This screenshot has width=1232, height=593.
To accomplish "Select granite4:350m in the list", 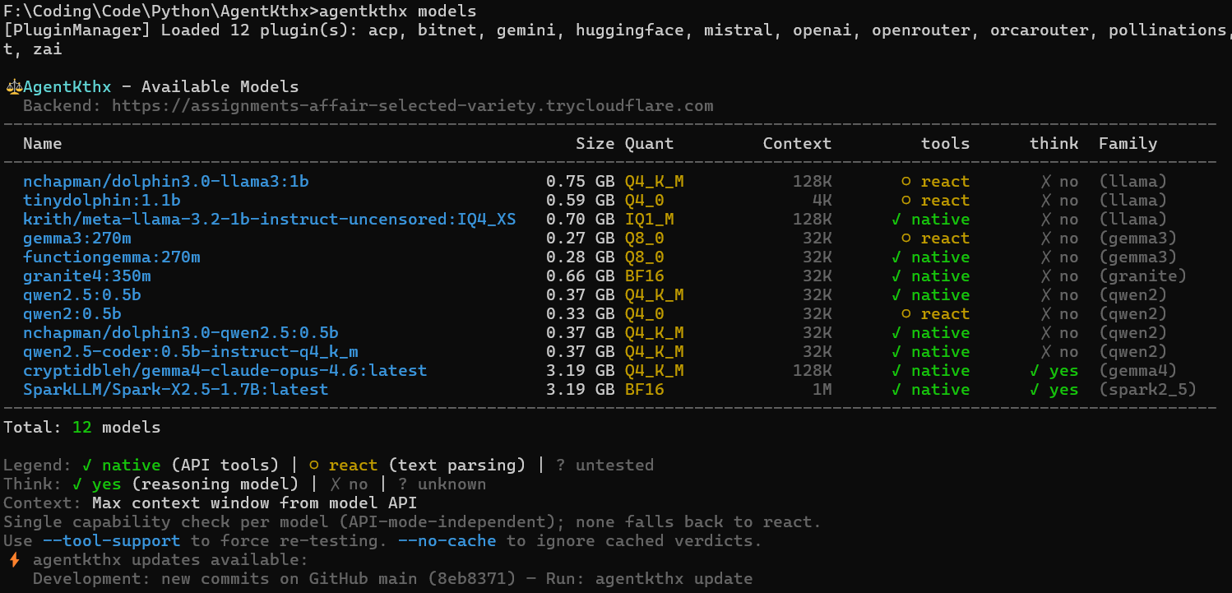I will [87, 276].
